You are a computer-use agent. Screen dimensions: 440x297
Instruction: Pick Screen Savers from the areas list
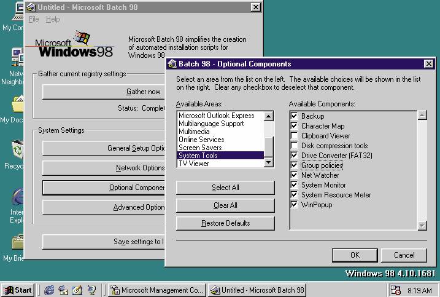point(220,148)
